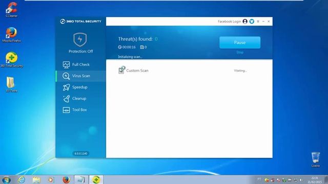Select the Custom Scan row text
This screenshot has height=184, width=328.
click(137, 71)
